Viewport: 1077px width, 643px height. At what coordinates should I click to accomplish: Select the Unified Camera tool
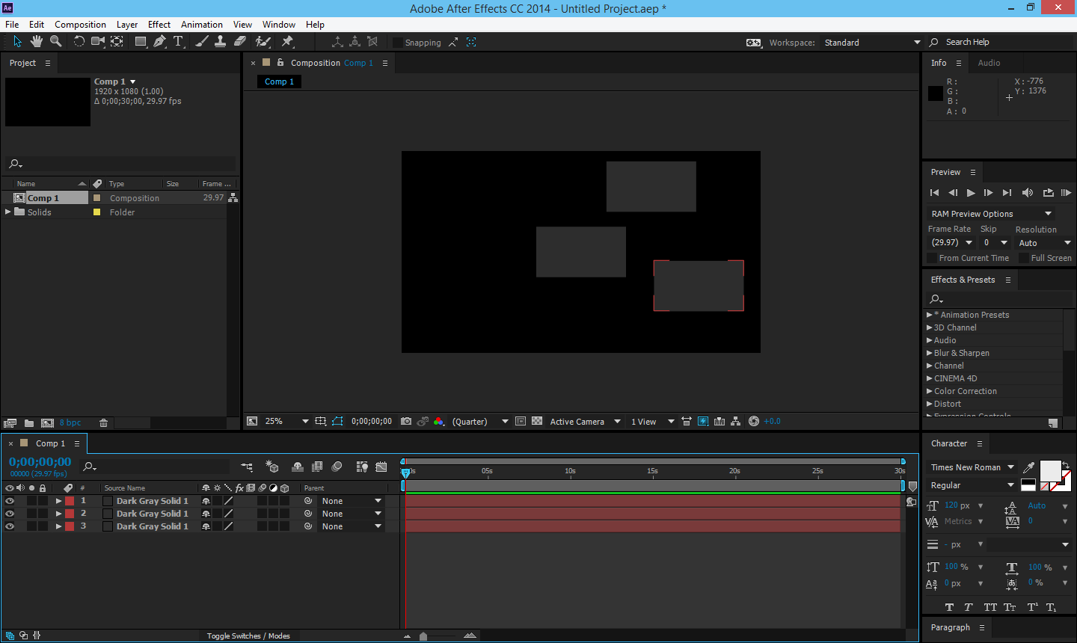[98, 42]
